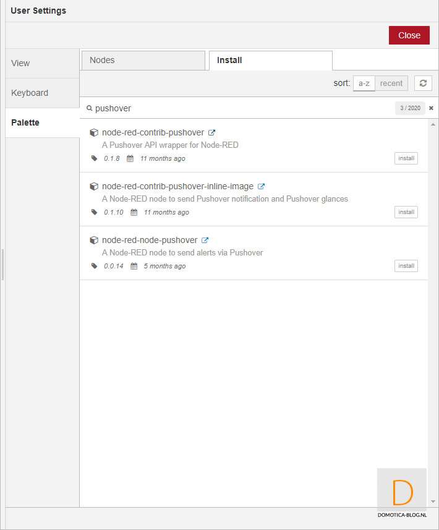439x530 pixels.
Task: Install node-red-contrib-pushover-inline-image module
Action: tap(406, 212)
